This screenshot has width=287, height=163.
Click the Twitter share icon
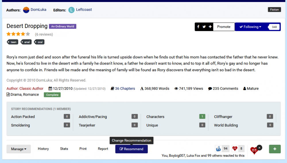point(204,27)
